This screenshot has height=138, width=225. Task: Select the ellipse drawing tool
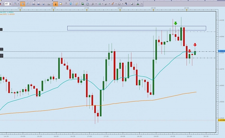click(119, 4)
